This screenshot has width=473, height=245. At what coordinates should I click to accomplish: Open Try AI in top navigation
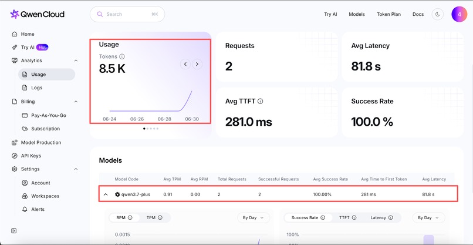coord(330,14)
